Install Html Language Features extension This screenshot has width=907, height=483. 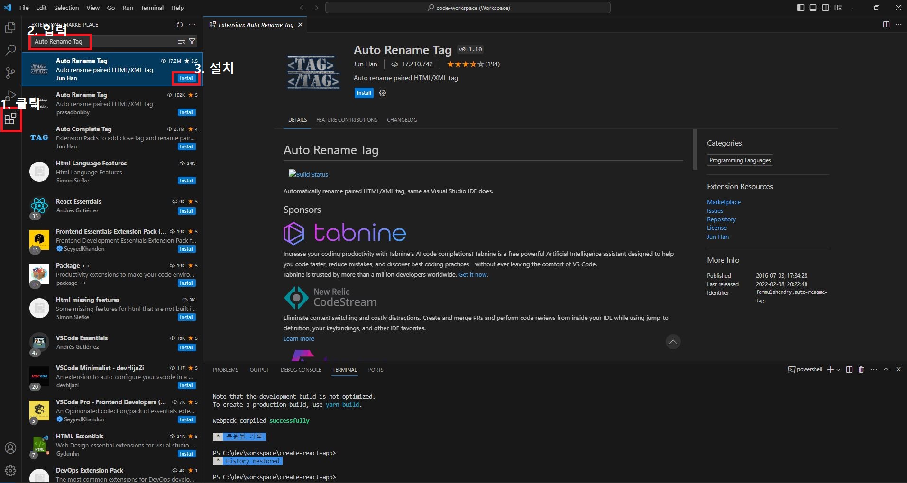tap(186, 181)
